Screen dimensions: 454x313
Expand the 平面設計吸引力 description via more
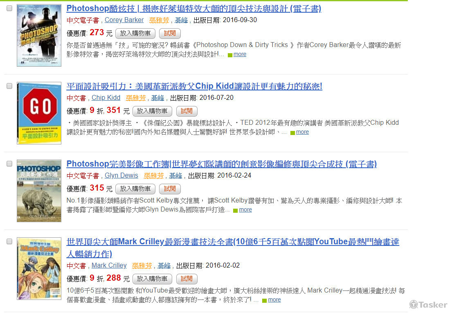(x=302, y=132)
